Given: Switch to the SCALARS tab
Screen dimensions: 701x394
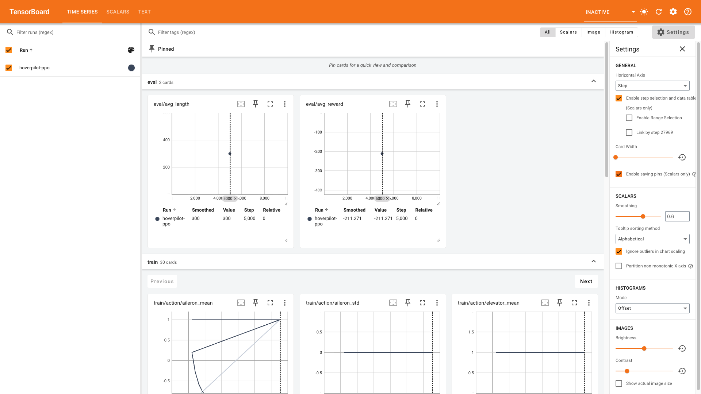Looking at the screenshot, I should 118,12.
